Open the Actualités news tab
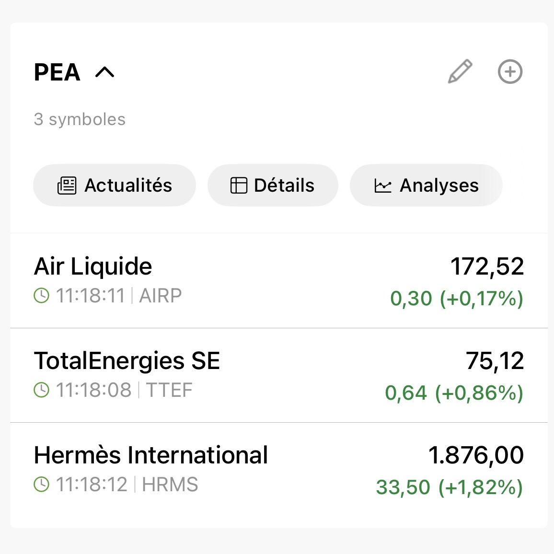Image resolution: width=554 pixels, height=554 pixels. [x=115, y=185]
